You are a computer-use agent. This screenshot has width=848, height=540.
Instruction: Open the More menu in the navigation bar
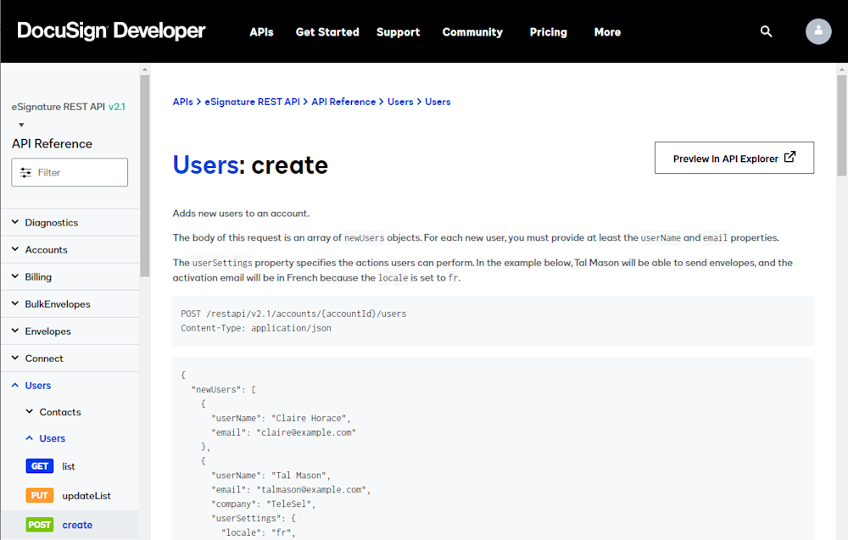pos(607,32)
